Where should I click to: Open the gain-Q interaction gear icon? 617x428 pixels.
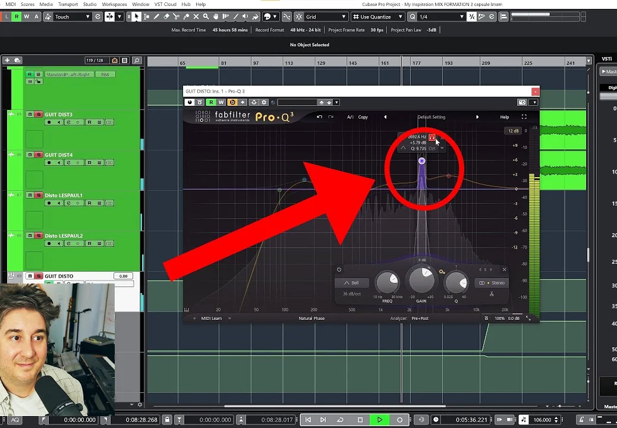(442, 272)
